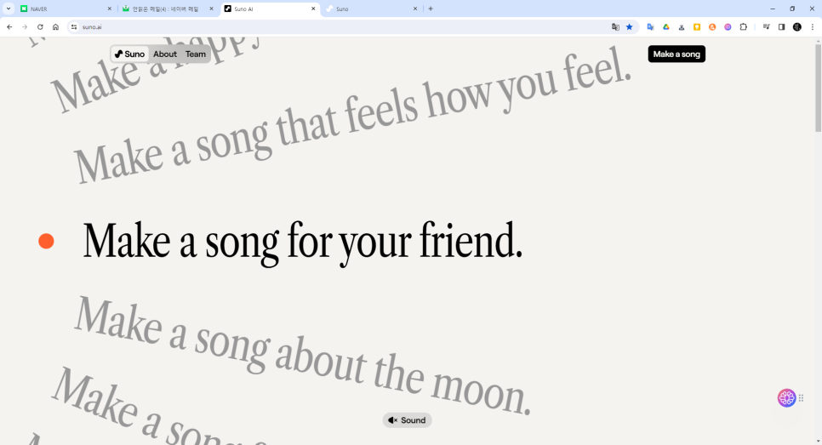Open Google Drive extension
822x445 pixels.
coord(665,26)
